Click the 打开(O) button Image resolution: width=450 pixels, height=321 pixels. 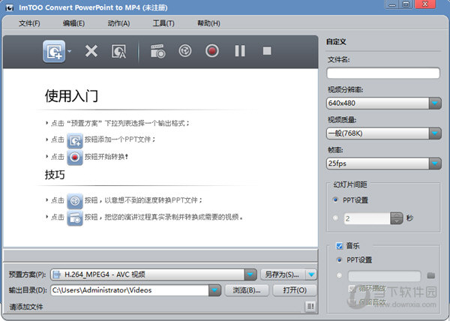(x=295, y=290)
